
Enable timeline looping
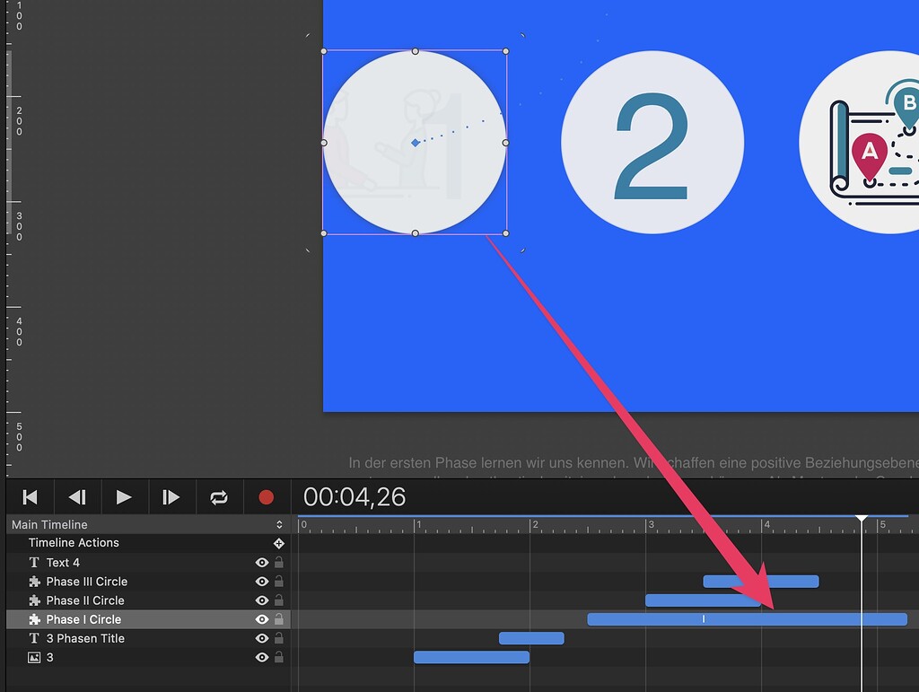218,496
